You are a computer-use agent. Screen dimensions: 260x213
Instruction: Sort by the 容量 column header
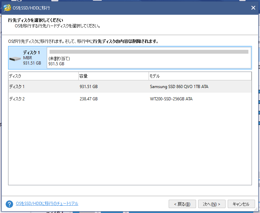pyautogui.click(x=113, y=76)
